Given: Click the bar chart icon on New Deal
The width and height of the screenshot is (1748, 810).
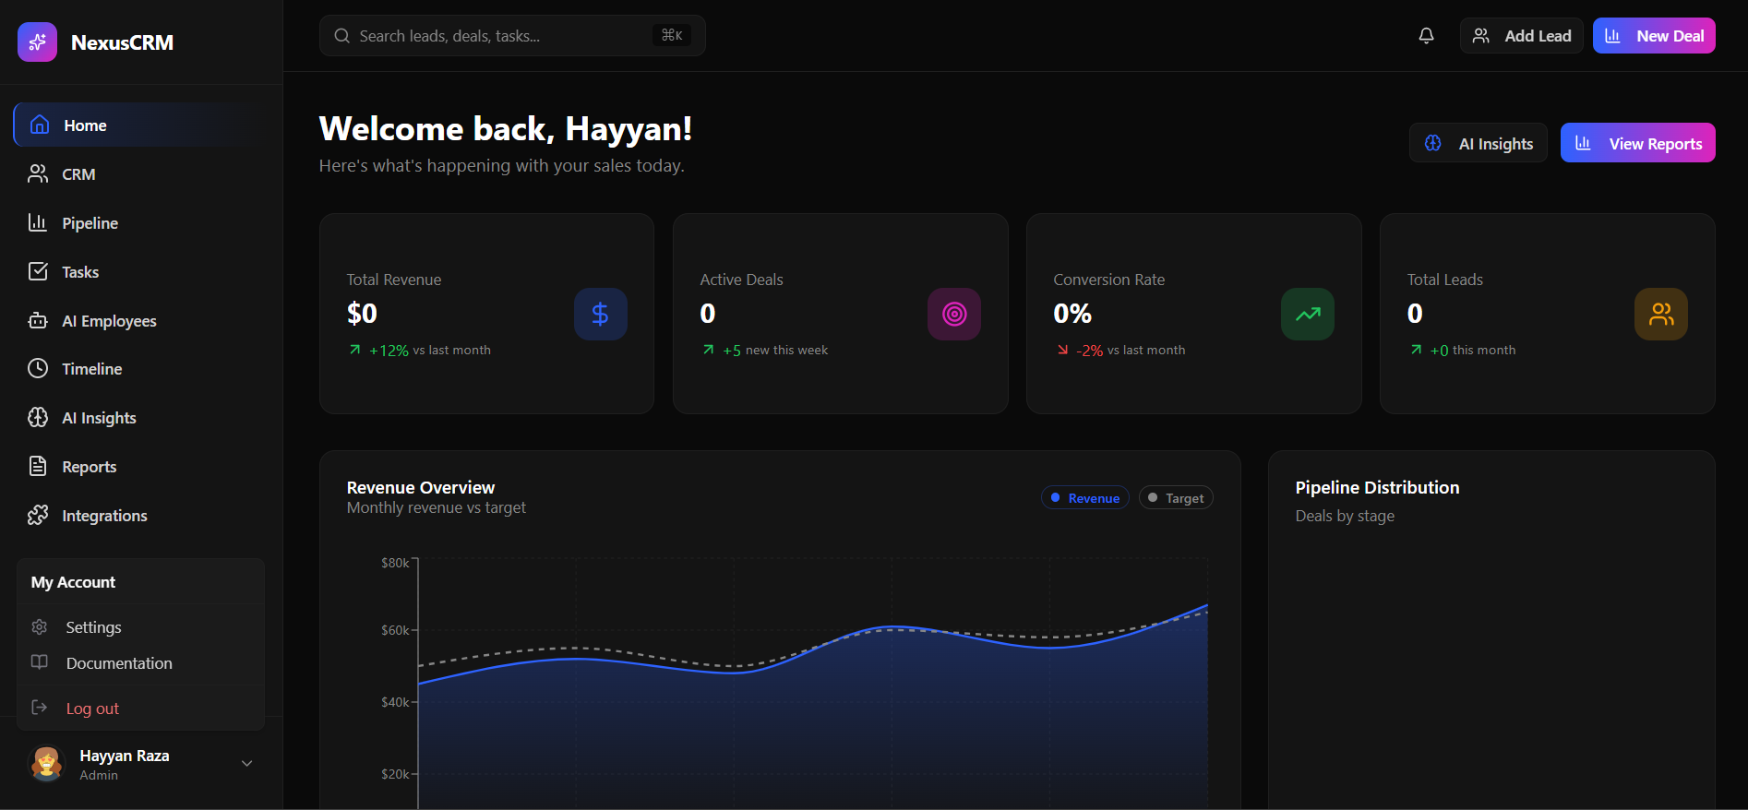Looking at the screenshot, I should 1612,36.
